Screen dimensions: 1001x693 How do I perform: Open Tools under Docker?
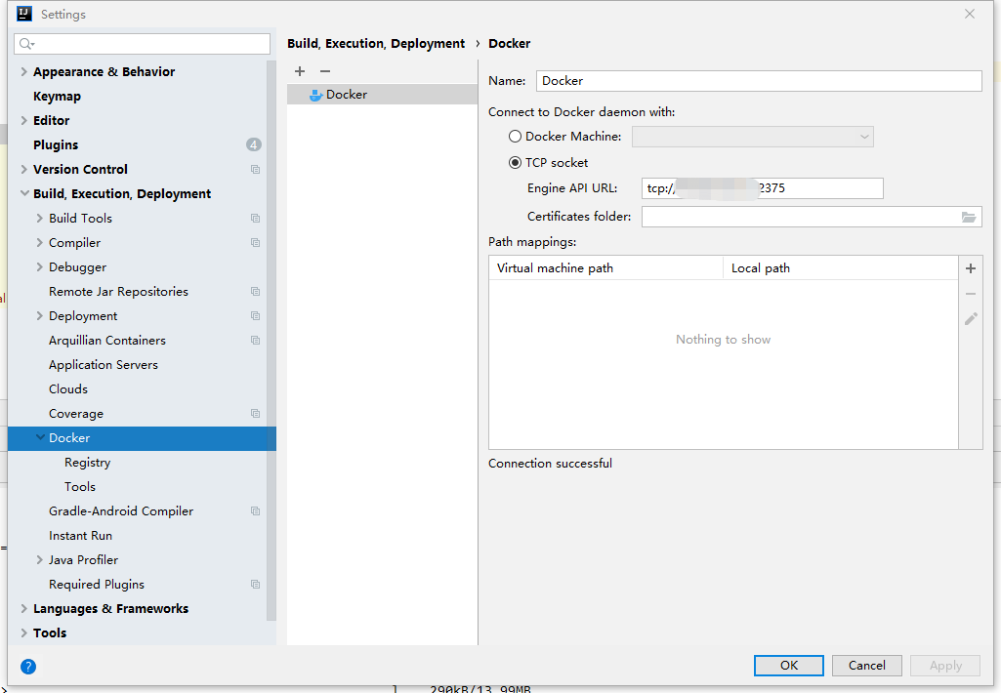[80, 487]
